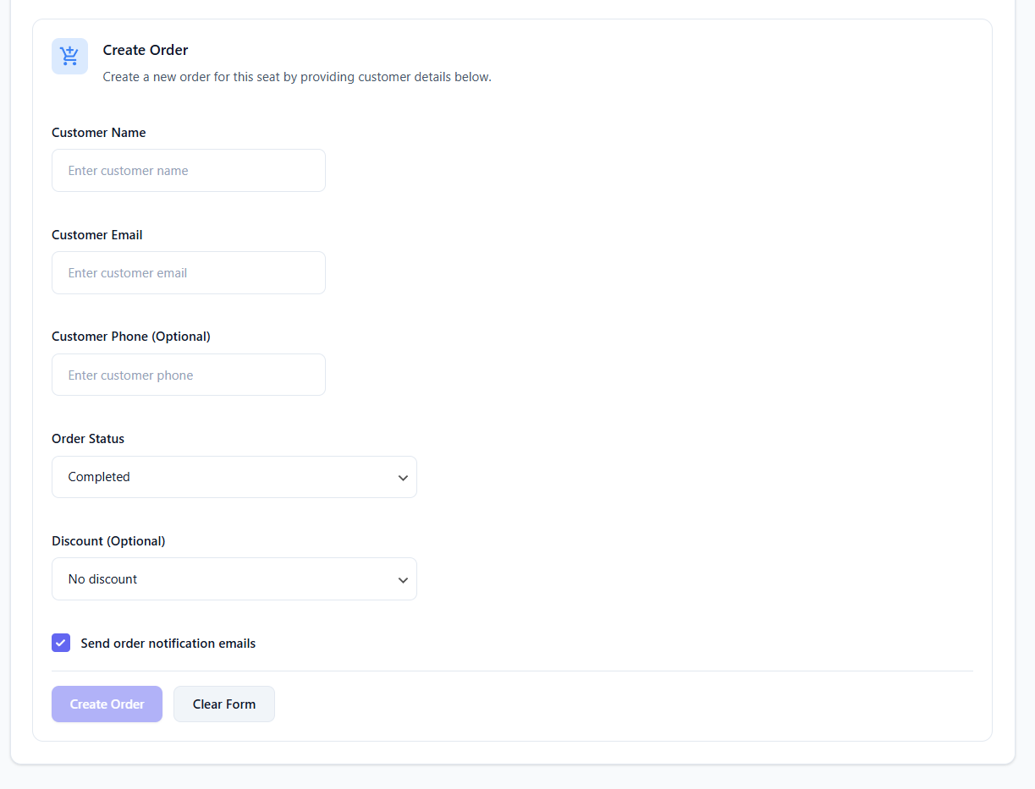Click the chevron arrow in Discount field

pyautogui.click(x=403, y=580)
